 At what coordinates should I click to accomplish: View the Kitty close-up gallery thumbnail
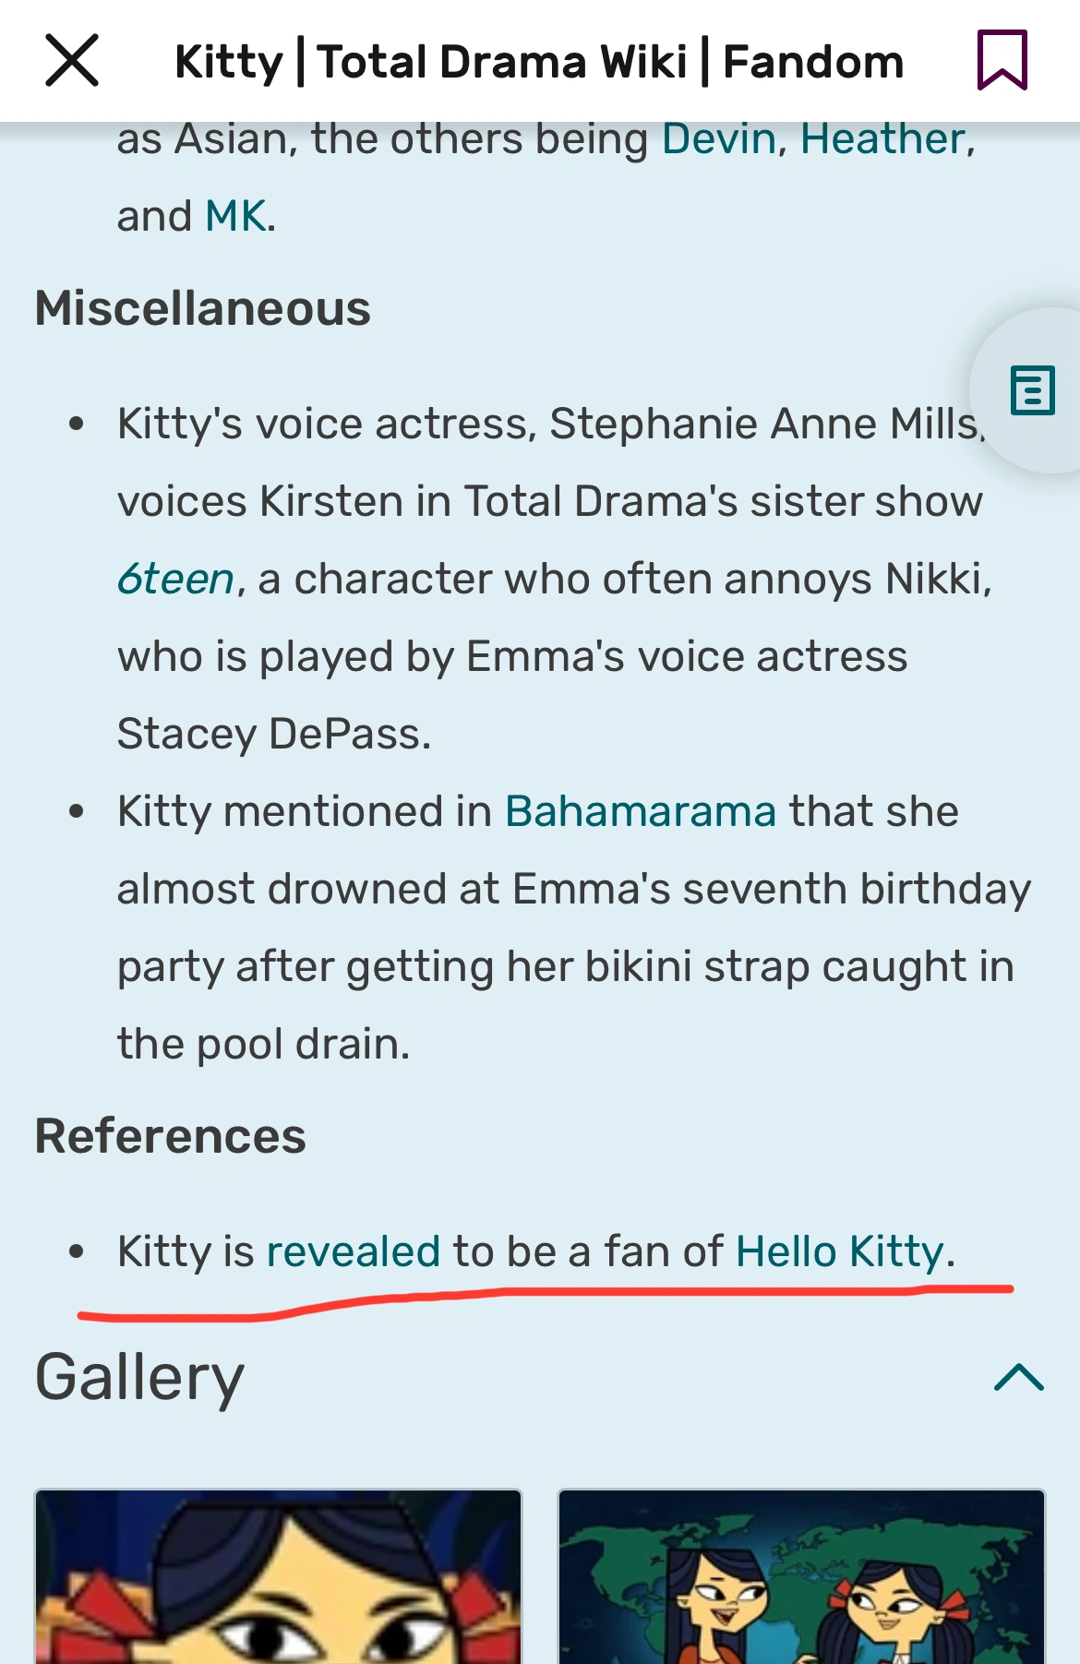point(278,1576)
